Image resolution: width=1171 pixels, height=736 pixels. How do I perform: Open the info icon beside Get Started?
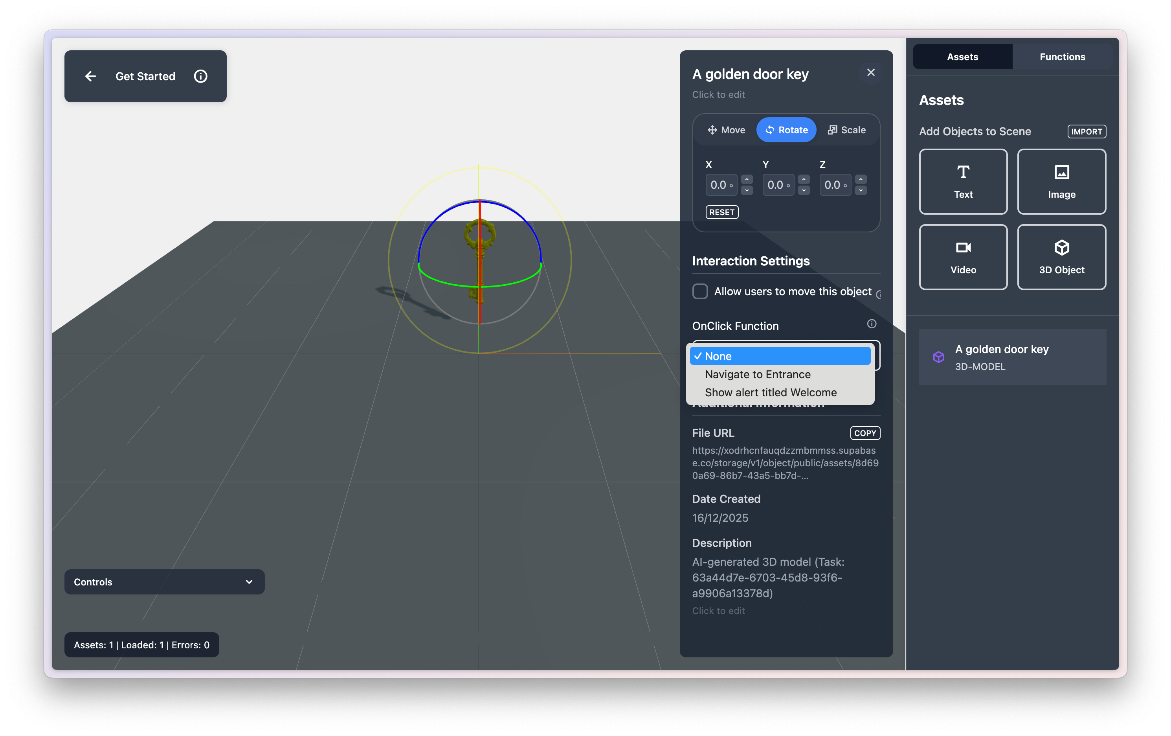tap(200, 76)
